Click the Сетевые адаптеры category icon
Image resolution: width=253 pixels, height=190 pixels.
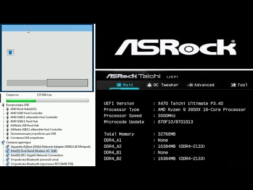(3, 142)
